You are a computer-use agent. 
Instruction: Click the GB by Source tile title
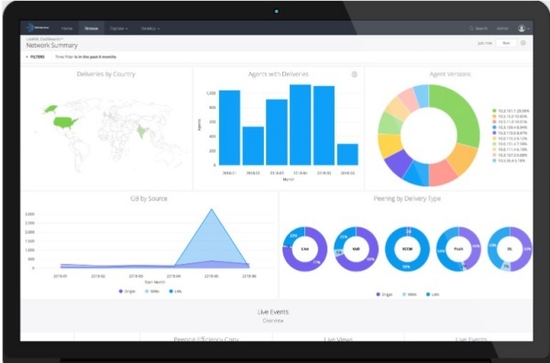[x=148, y=199]
